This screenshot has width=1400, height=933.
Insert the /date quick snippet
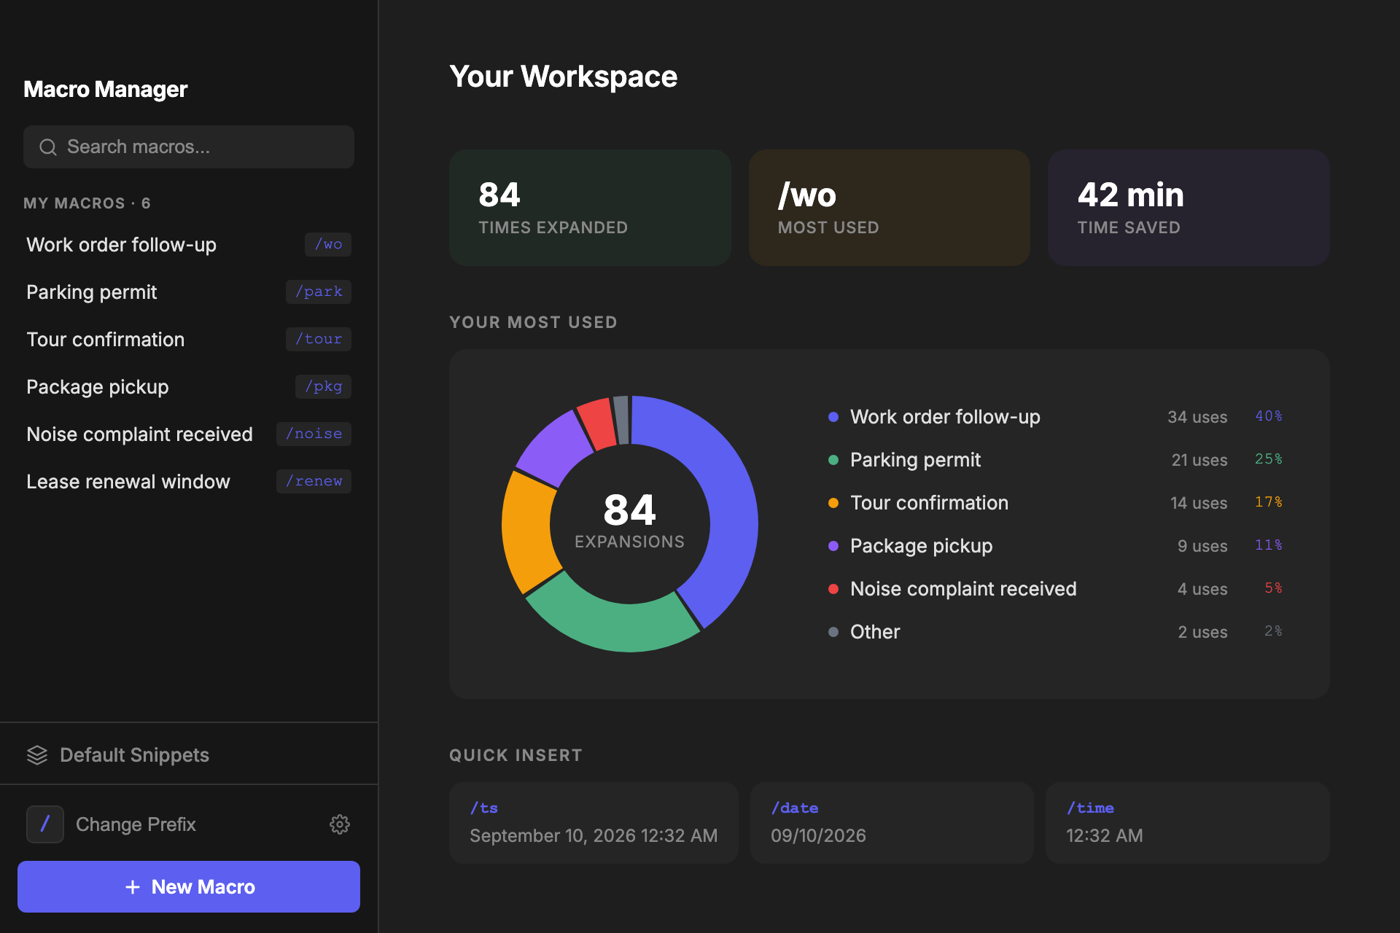(x=892, y=823)
